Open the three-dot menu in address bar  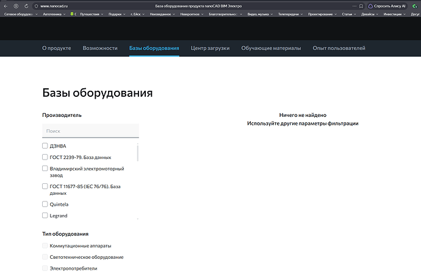coord(354,6)
